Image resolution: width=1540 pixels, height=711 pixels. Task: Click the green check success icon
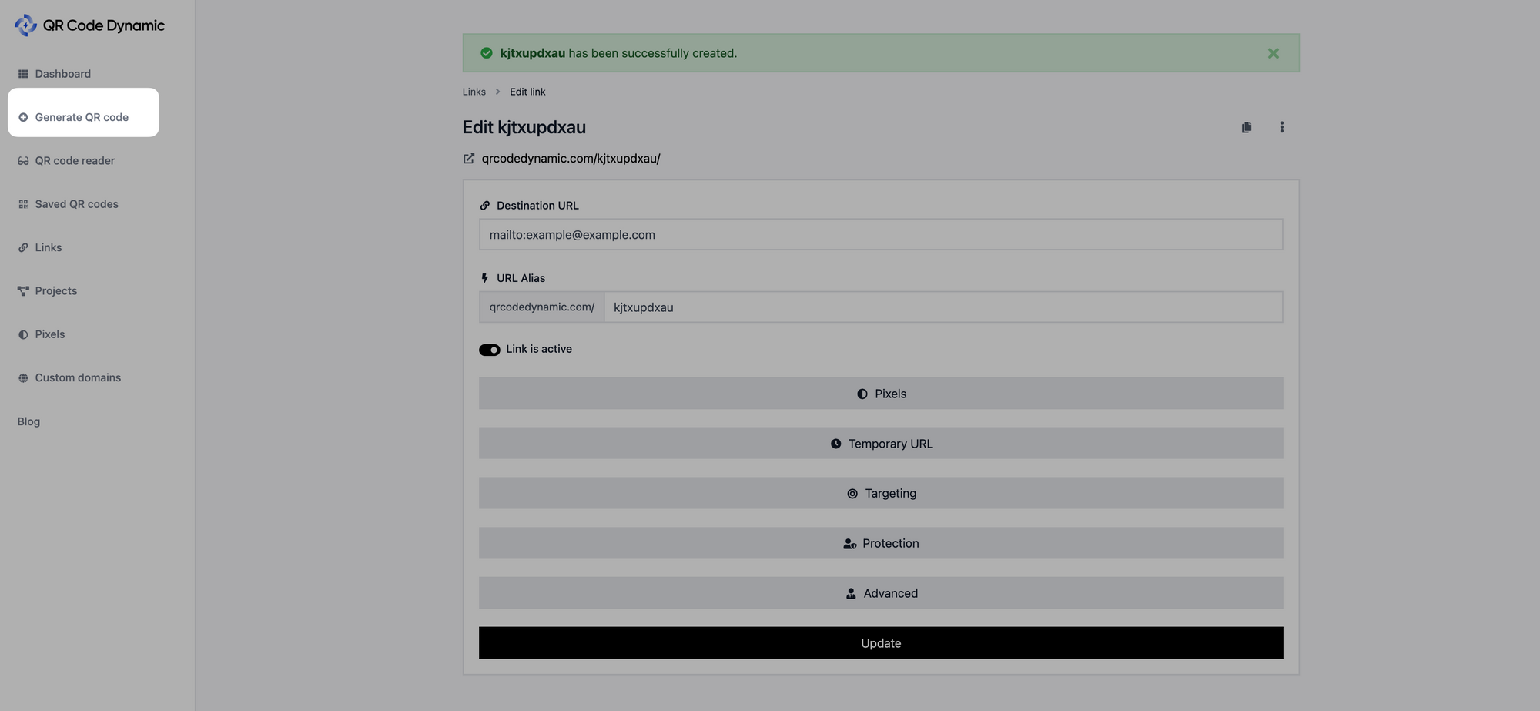click(x=487, y=53)
